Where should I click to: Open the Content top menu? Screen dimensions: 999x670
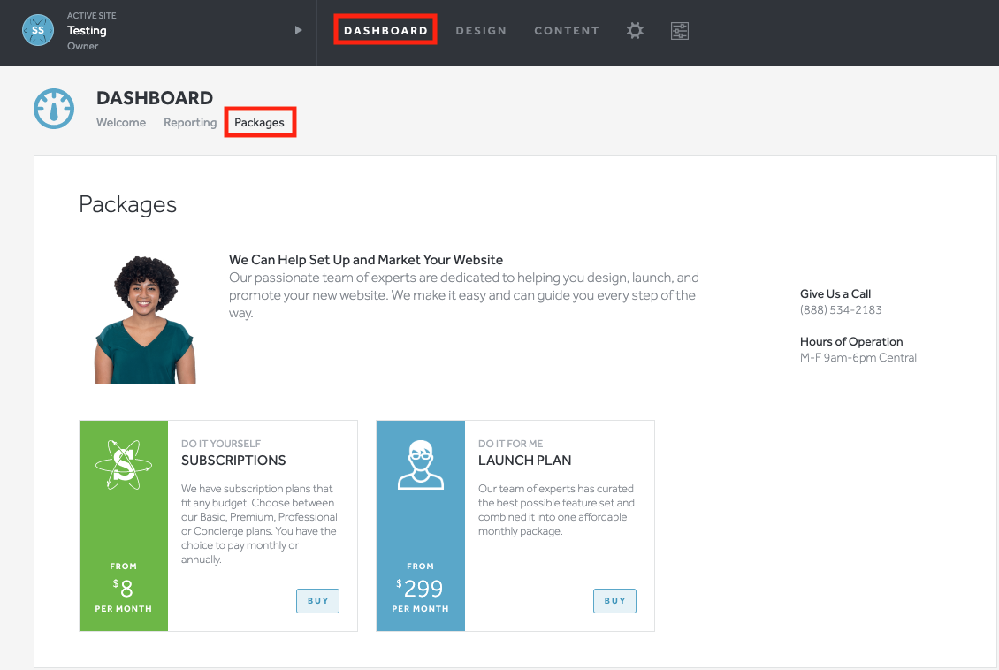pyautogui.click(x=567, y=31)
